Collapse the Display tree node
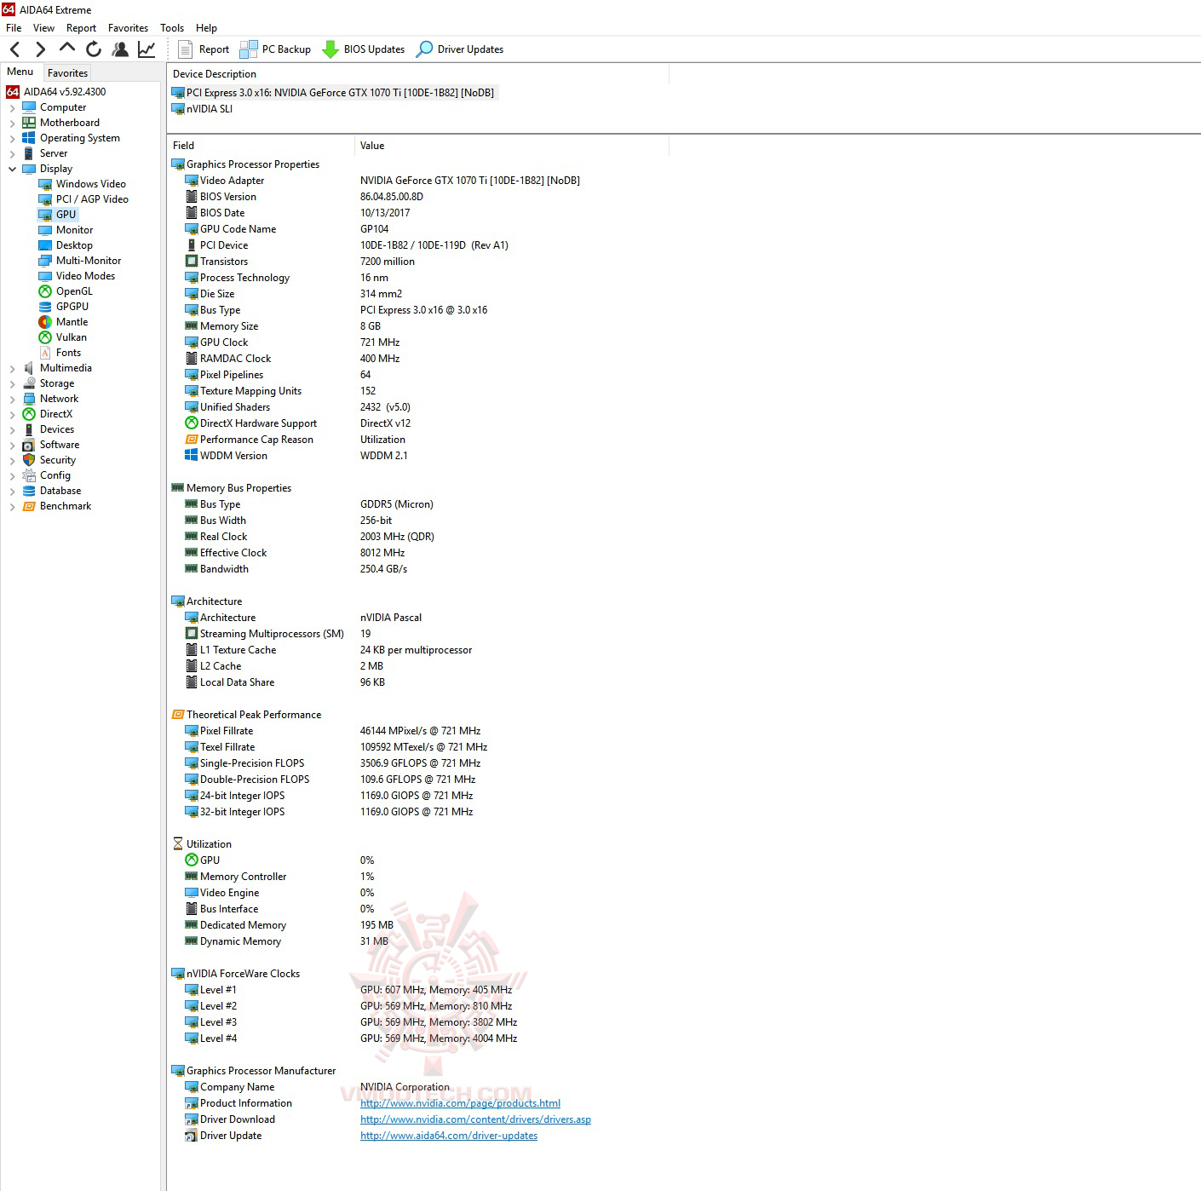The width and height of the screenshot is (1201, 1191). [x=12, y=170]
